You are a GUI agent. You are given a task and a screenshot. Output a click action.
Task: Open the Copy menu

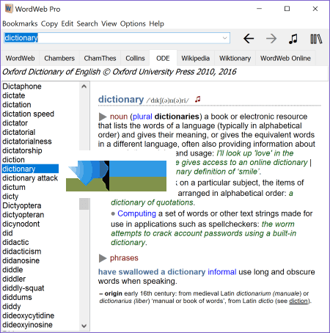click(49, 23)
